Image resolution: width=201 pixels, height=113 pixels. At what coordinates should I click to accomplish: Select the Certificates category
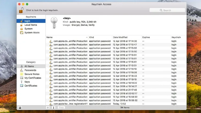(31, 86)
